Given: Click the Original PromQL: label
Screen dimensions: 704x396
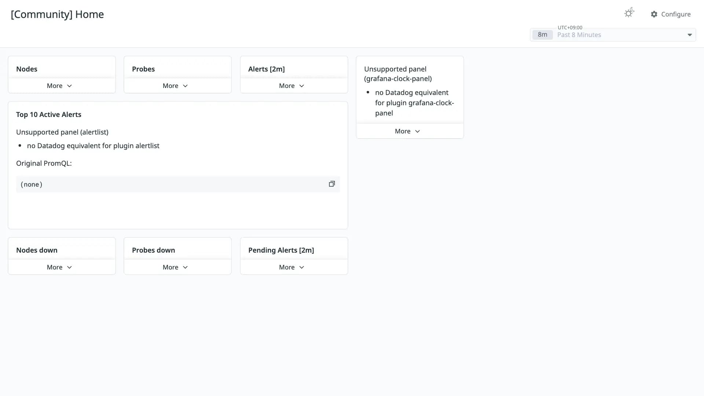Looking at the screenshot, I should pyautogui.click(x=44, y=163).
